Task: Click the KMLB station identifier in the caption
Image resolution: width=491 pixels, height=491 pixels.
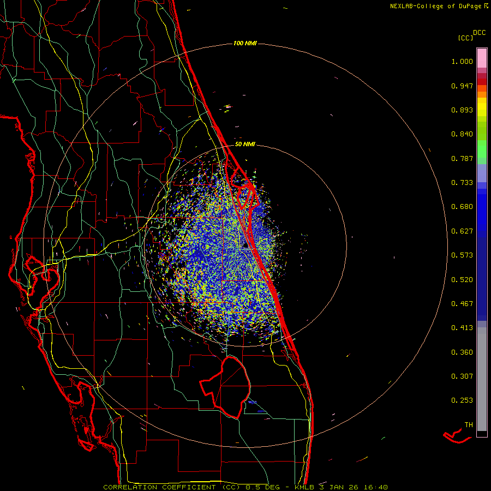Action: point(304,487)
